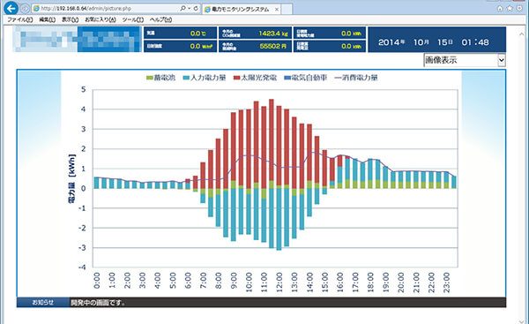Open the browser tools gear icon

519,8
